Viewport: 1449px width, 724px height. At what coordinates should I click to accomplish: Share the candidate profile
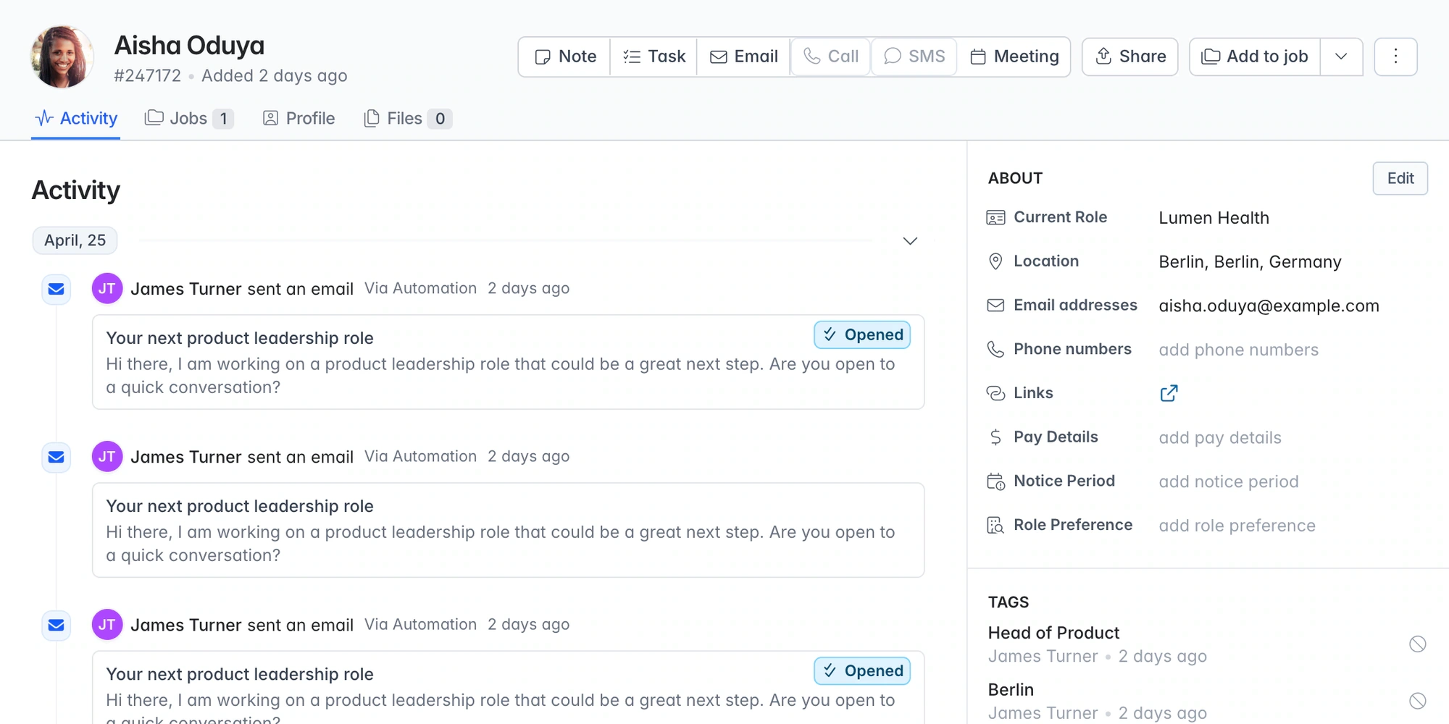tap(1129, 56)
